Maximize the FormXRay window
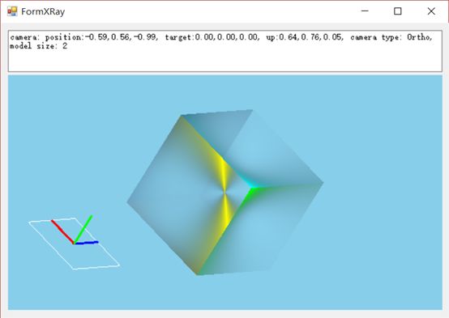This screenshot has height=318, width=449. coord(398,11)
